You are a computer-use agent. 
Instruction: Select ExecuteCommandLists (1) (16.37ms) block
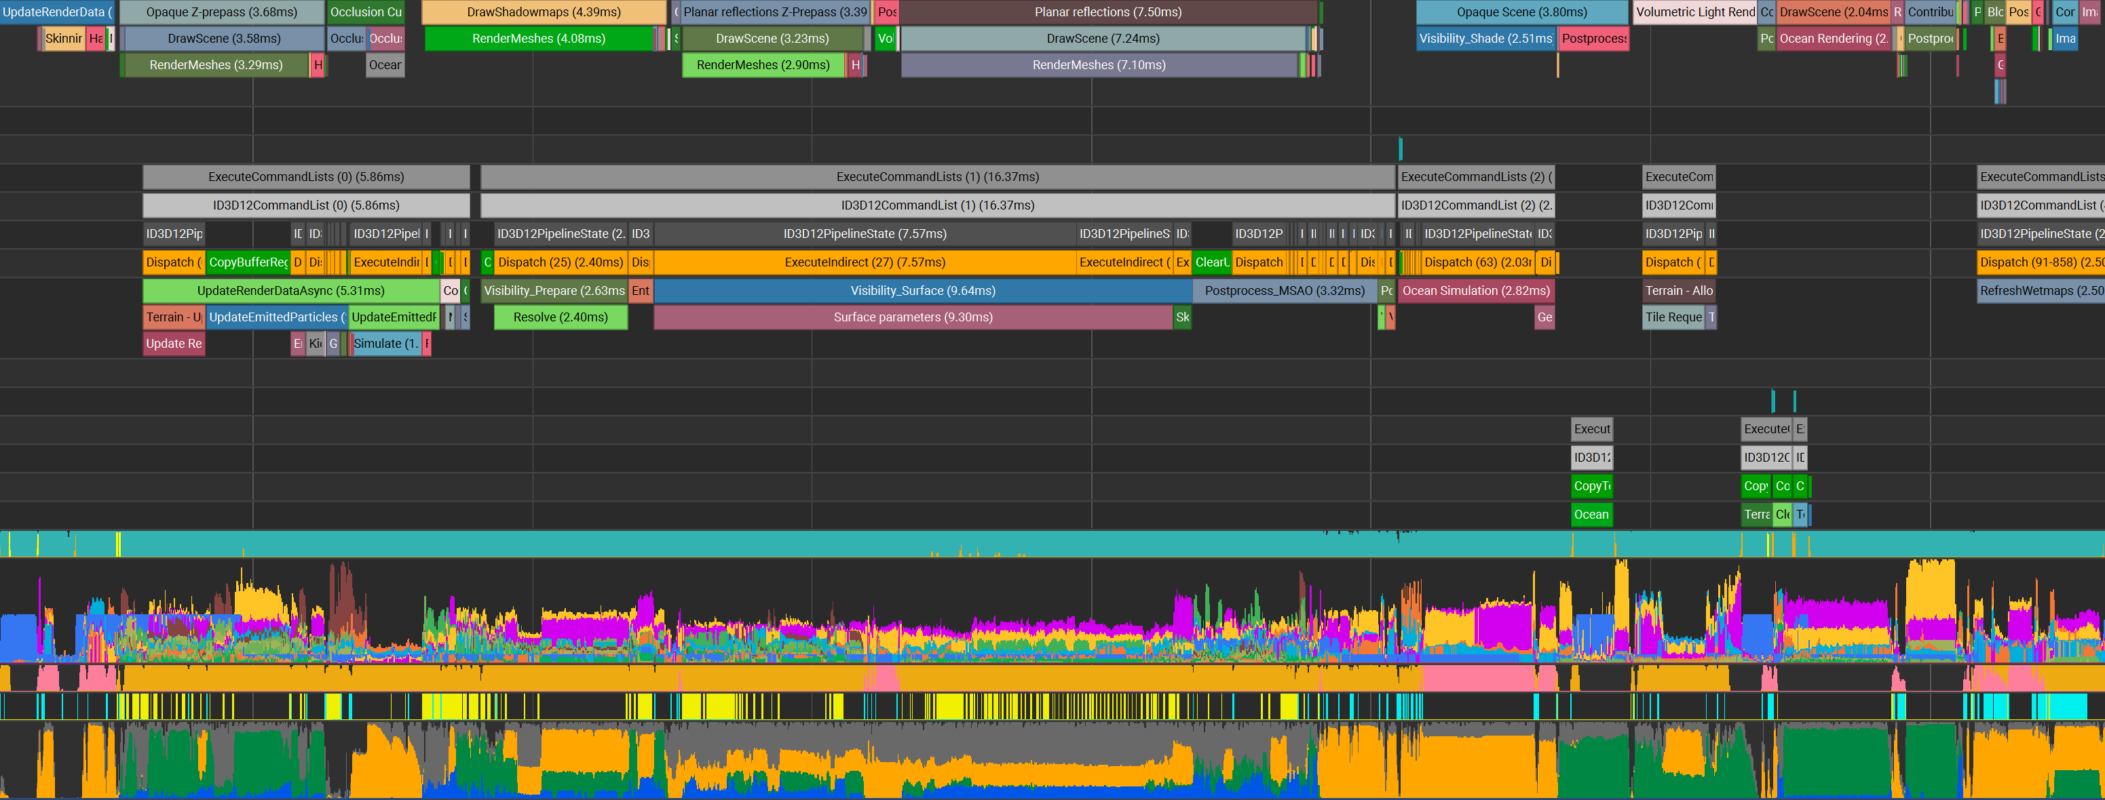(937, 177)
